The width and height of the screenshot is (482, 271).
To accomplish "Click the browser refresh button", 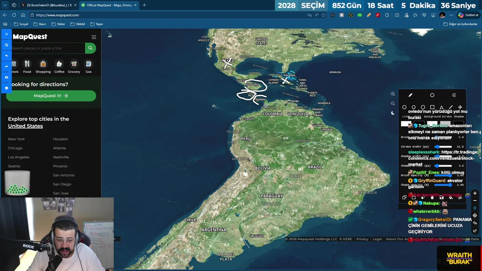I will click(x=14, y=15).
